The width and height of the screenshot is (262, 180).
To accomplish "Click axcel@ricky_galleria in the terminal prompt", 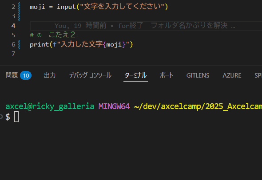I will click(x=50, y=106).
